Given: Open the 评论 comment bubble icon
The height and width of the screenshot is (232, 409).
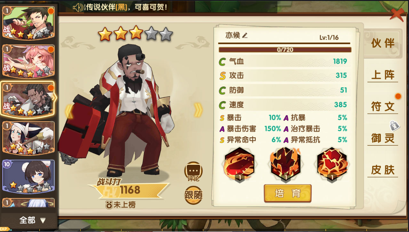Looking at the screenshot, I should point(194,171).
